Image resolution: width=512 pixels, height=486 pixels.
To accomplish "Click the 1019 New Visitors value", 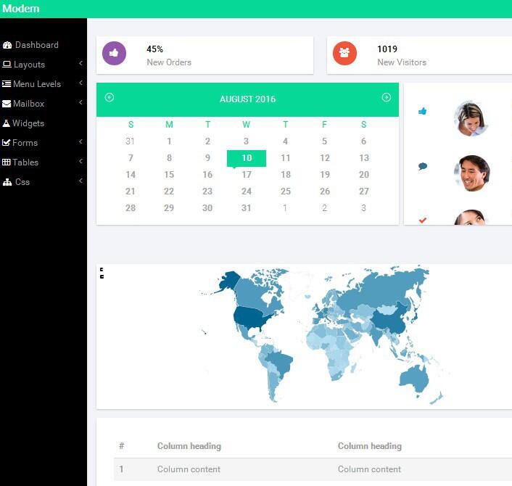I will [387, 49].
